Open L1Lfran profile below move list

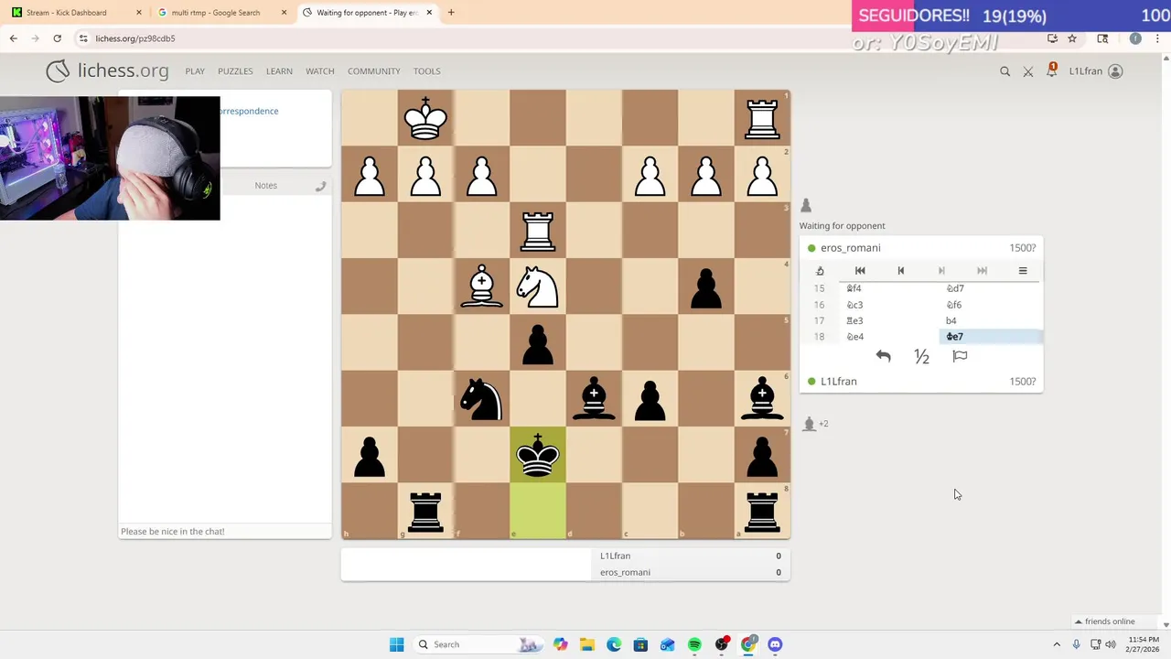point(839,382)
